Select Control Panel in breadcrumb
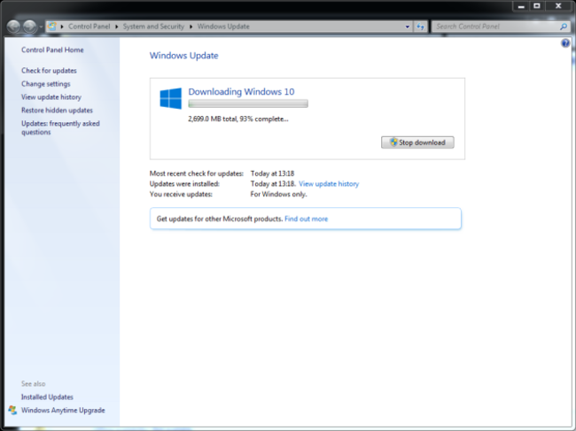 [x=90, y=27]
